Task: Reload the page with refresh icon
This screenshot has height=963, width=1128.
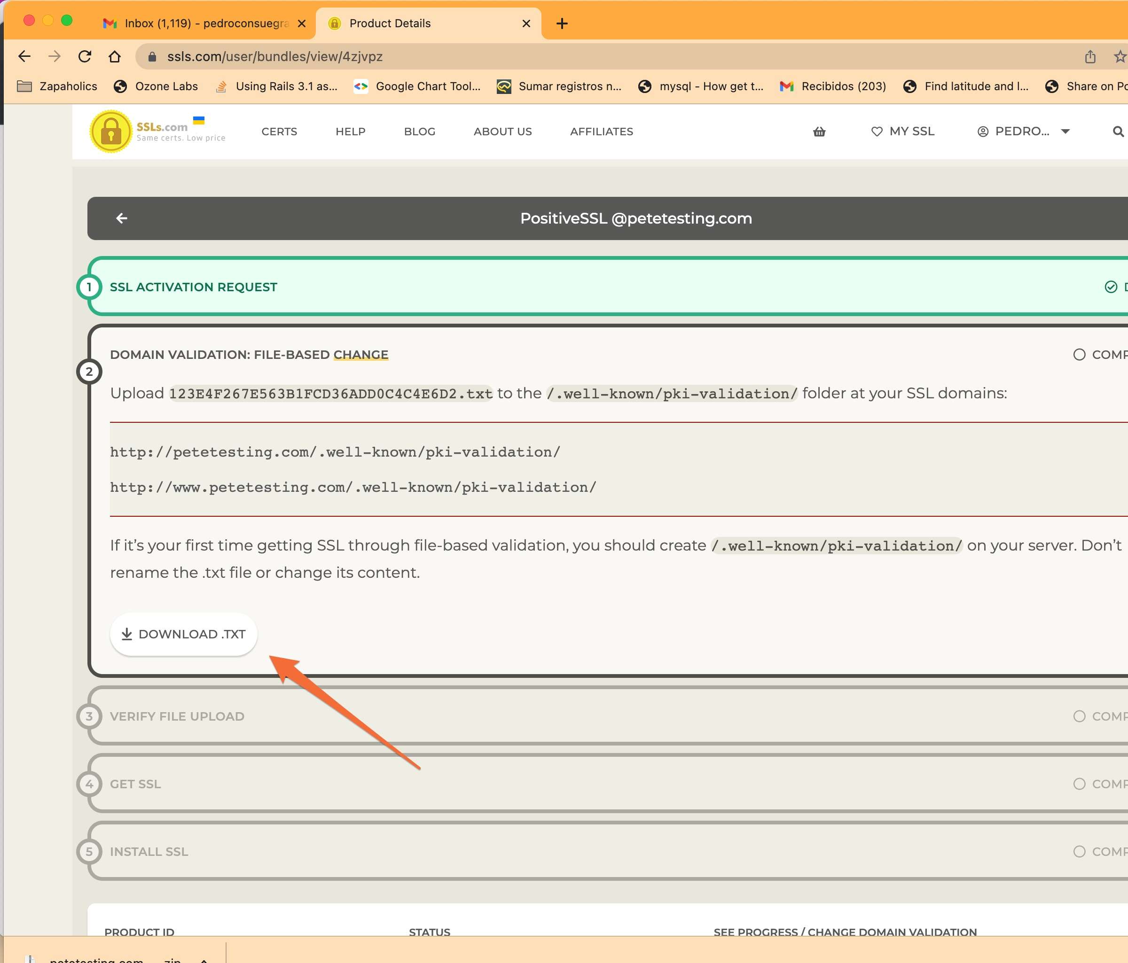Action: point(85,56)
